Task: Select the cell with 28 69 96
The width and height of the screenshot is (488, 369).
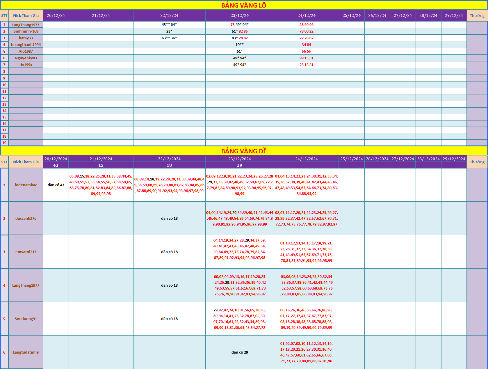Action: pos(307,25)
